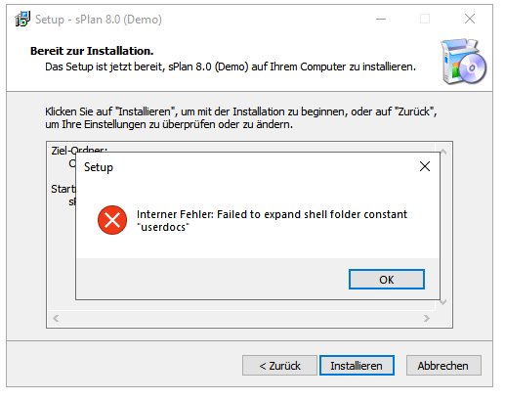
Task: Click the installer CD box graphic
Action: [463, 62]
